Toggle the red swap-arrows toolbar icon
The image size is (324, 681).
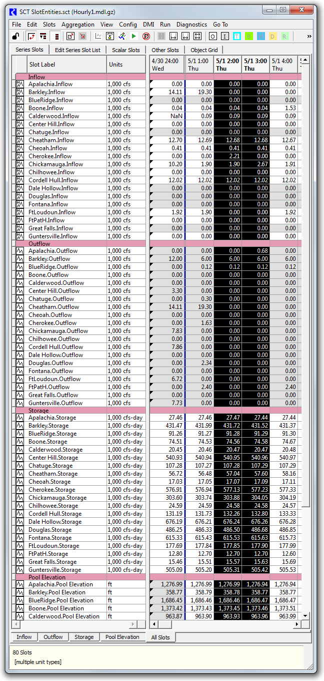[x=31, y=36]
